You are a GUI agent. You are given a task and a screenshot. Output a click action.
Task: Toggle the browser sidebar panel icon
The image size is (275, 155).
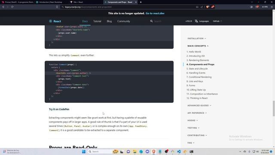[251, 7]
